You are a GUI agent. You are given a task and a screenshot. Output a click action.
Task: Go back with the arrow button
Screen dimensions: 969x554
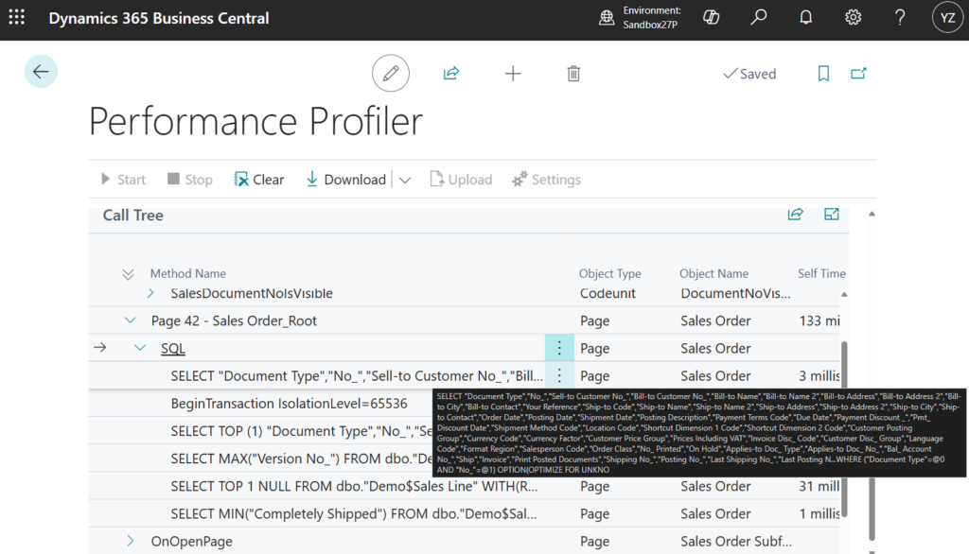(41, 72)
